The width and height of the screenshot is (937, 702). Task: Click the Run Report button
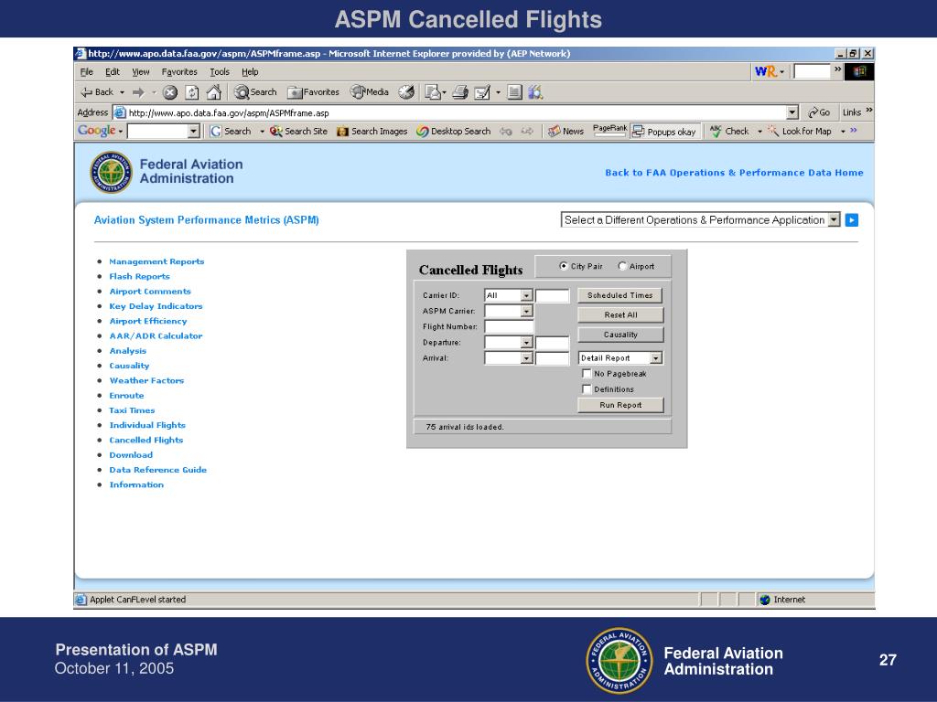pos(620,405)
